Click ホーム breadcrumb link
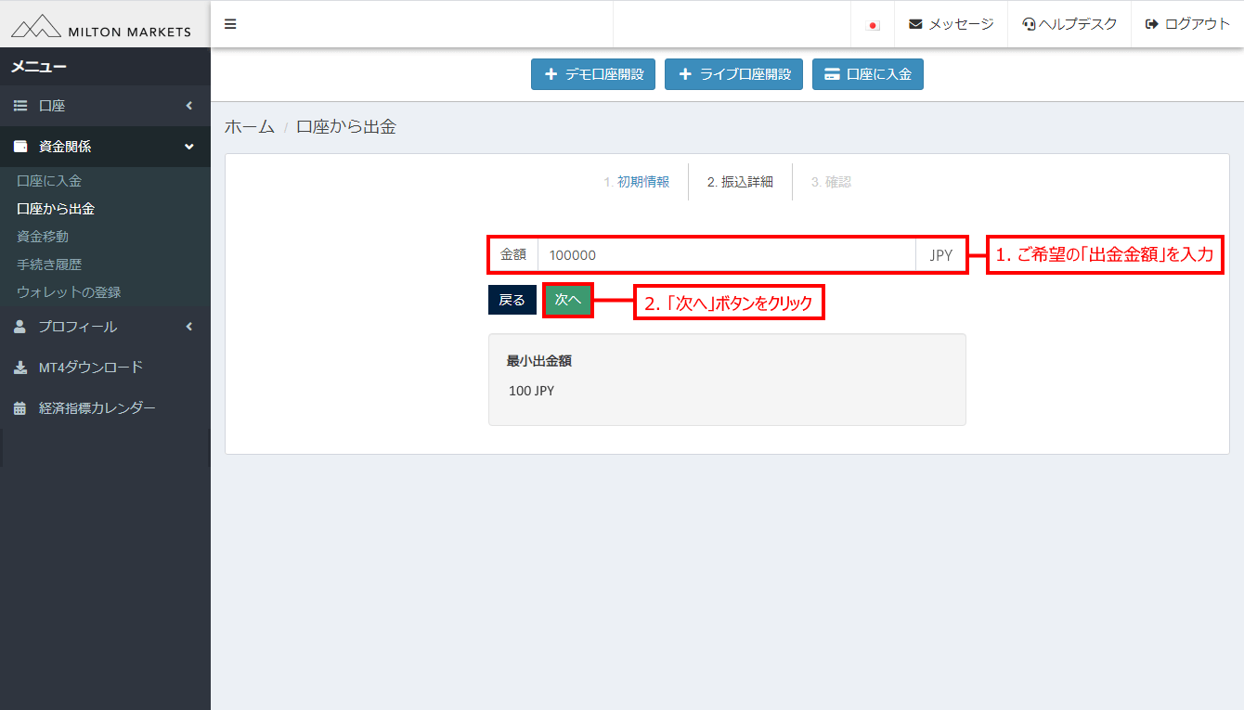 click(x=249, y=127)
